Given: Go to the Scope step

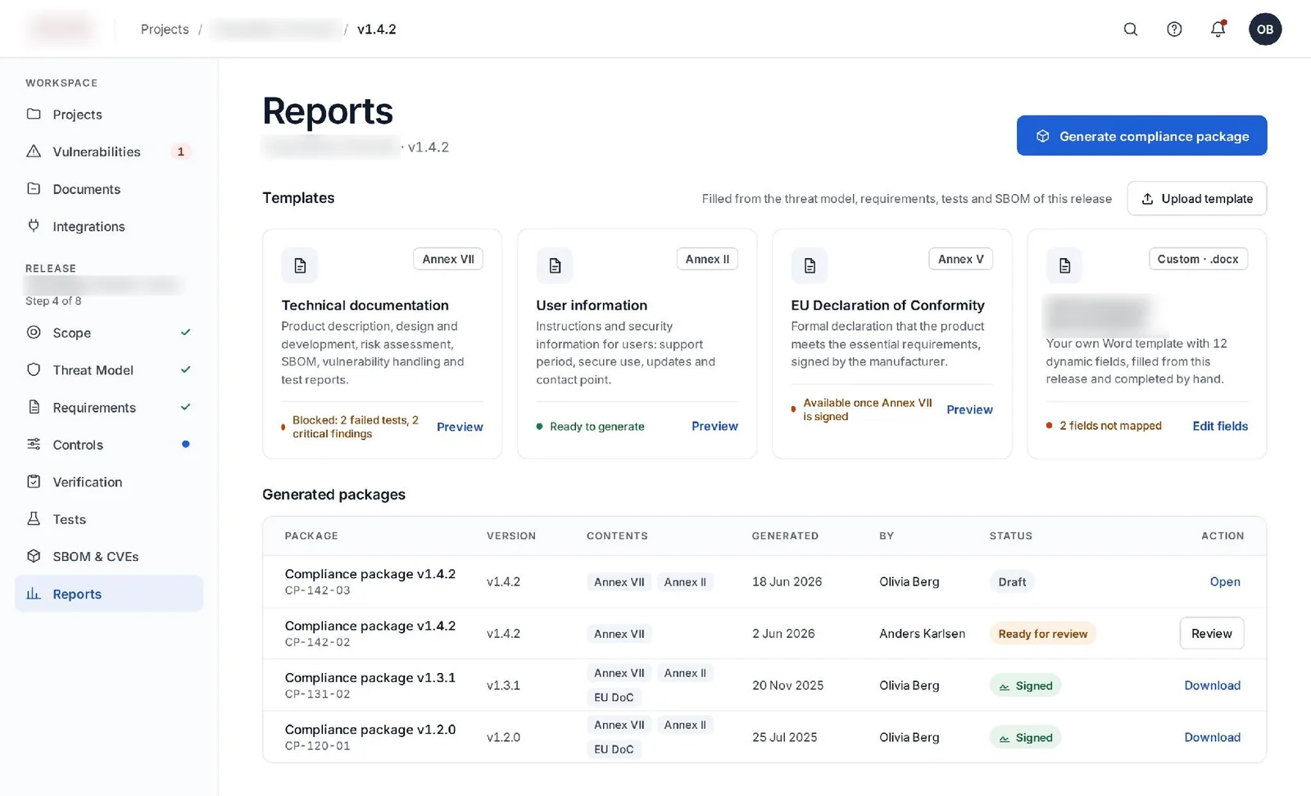Looking at the screenshot, I should pos(109,332).
